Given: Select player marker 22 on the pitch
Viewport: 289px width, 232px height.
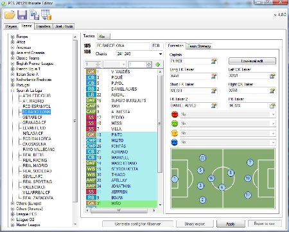Looking at the screenshot, I should [x=202, y=157].
